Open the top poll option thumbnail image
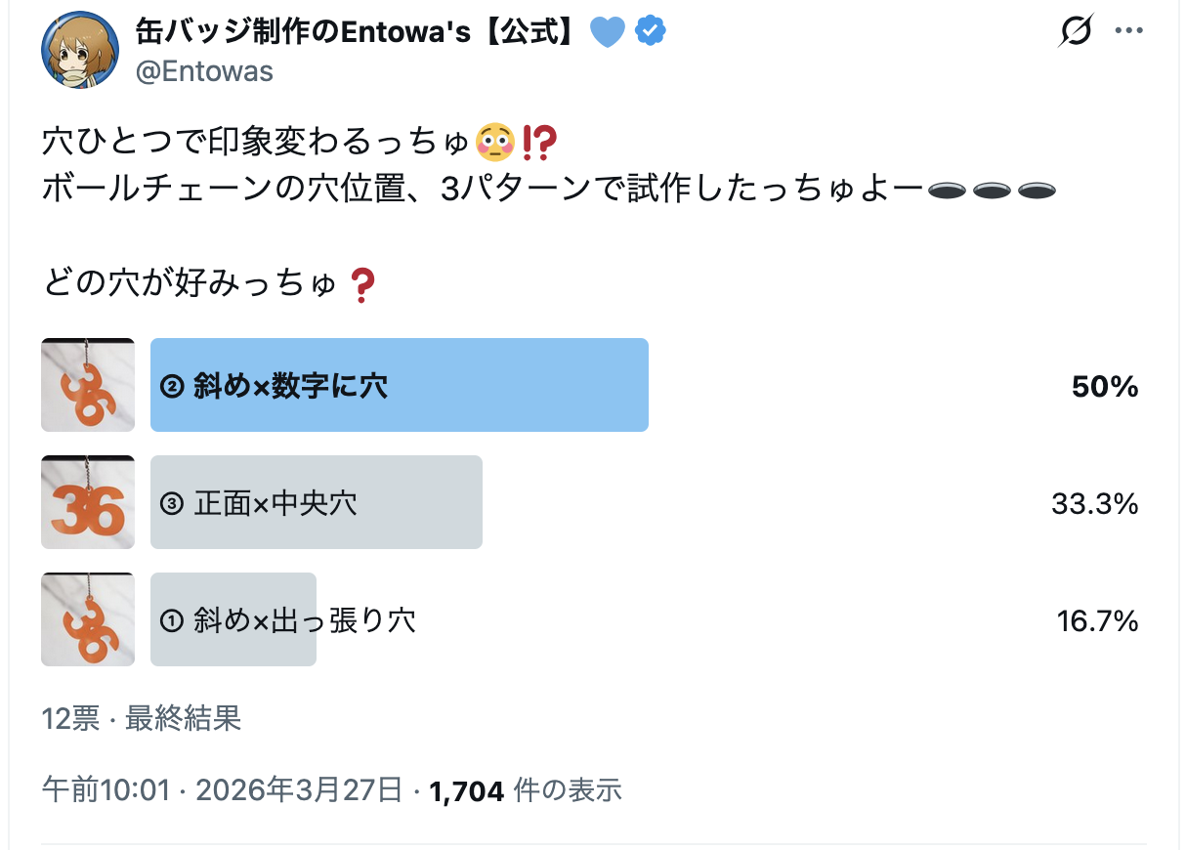1186x850 pixels. 87,385
